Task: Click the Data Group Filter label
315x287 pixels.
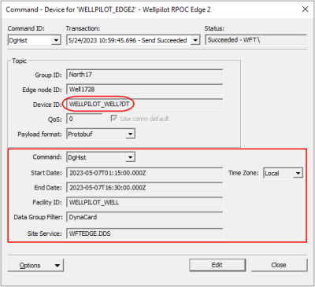Action: click(x=39, y=217)
